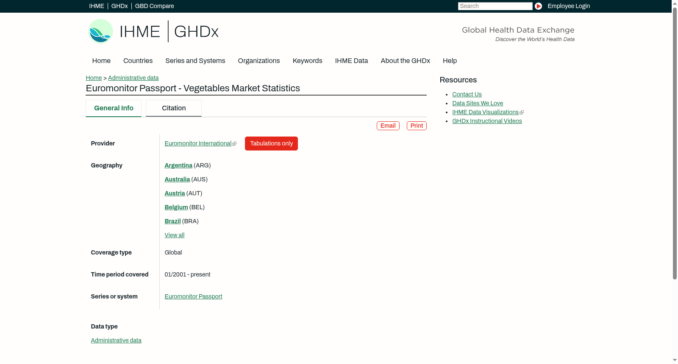
Task: Open the Organizations menu
Action: (259, 61)
